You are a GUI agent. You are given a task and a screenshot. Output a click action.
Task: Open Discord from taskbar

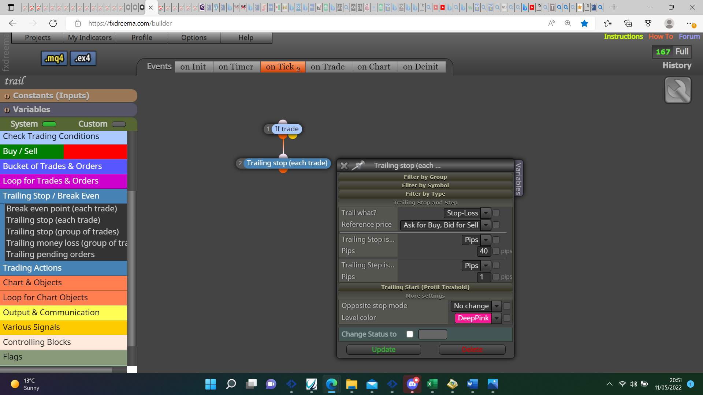[x=412, y=384]
